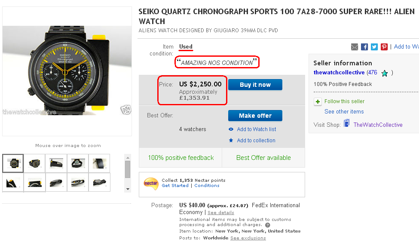Click the postage info question mark icon
The height and width of the screenshot is (245, 419).
(x=268, y=225)
